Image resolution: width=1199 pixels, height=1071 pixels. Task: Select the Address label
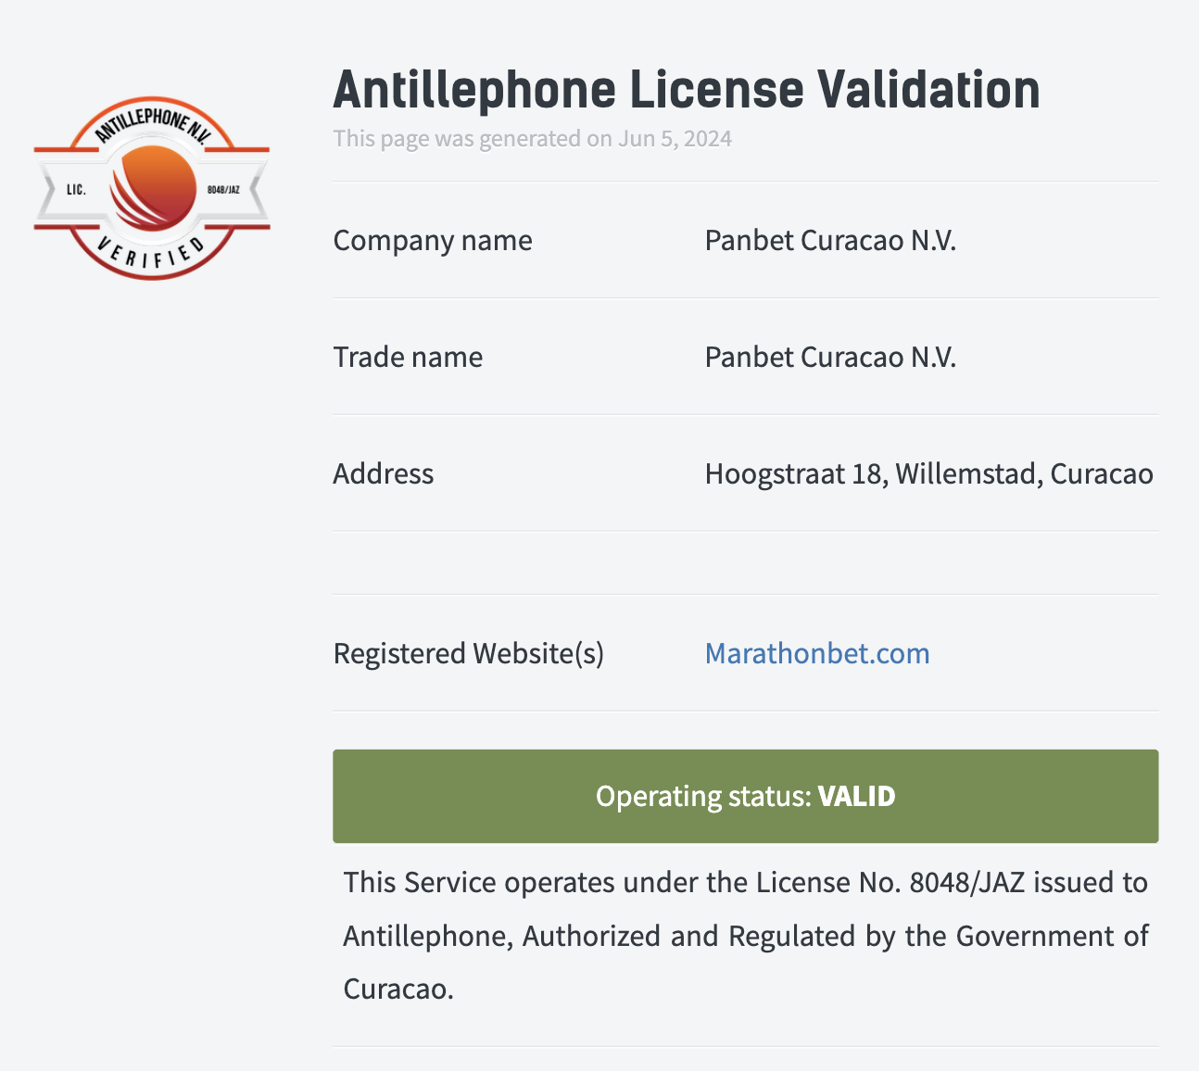384,473
